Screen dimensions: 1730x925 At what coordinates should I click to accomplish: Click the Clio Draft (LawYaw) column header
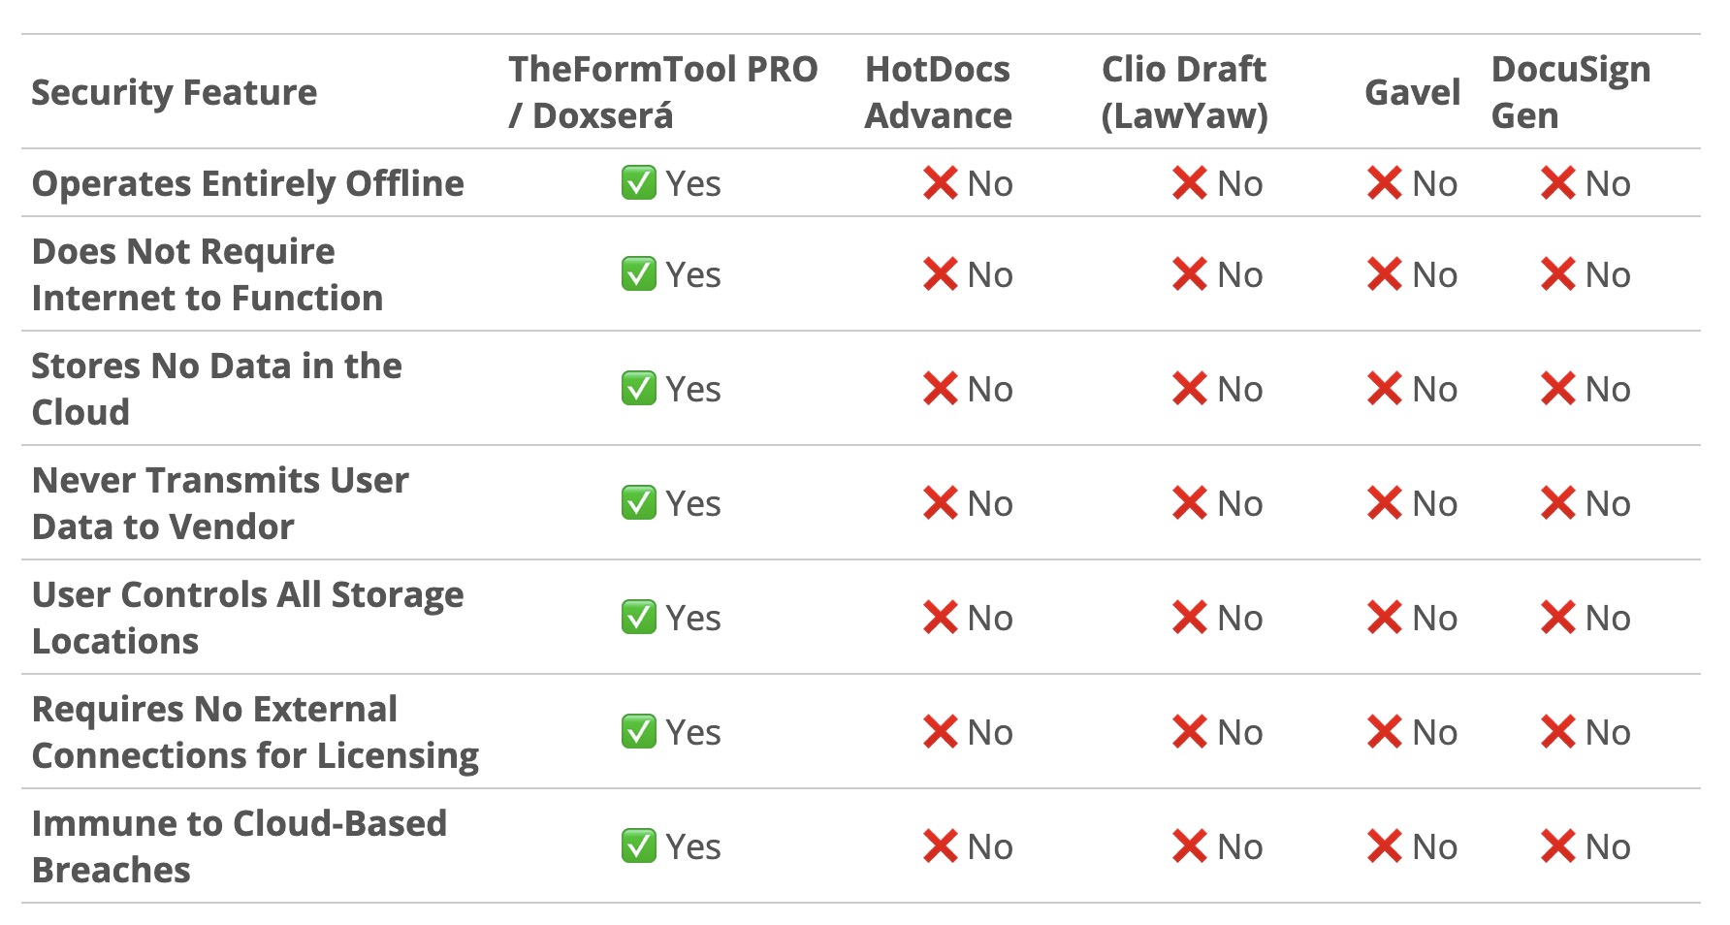1184,92
